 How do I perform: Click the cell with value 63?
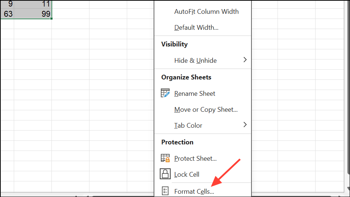click(x=7, y=14)
